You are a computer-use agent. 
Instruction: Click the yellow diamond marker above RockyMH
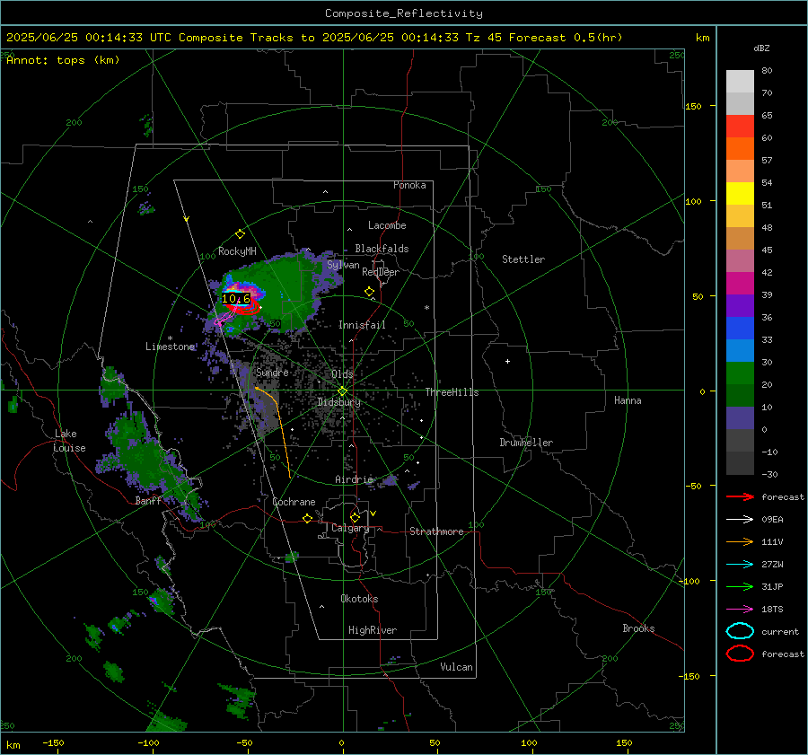click(x=240, y=234)
